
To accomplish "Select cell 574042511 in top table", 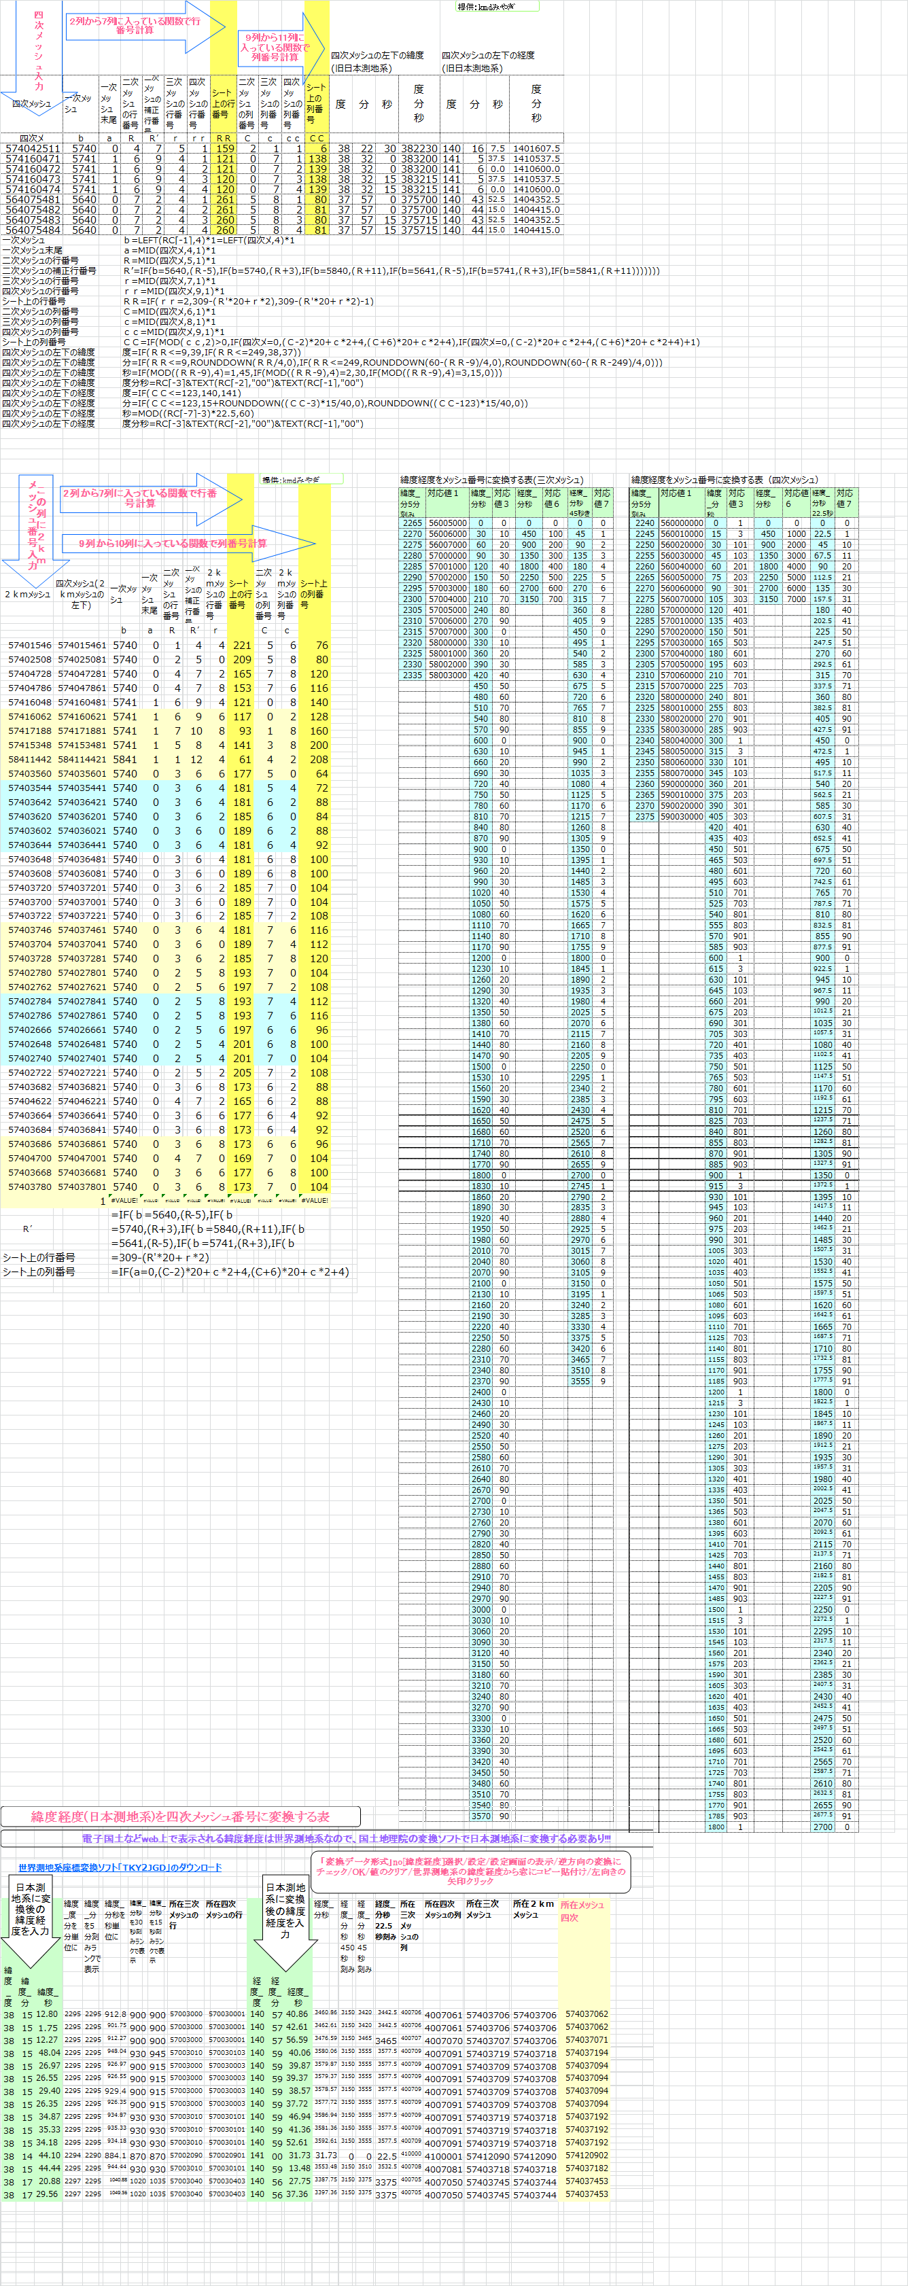I will (33, 148).
